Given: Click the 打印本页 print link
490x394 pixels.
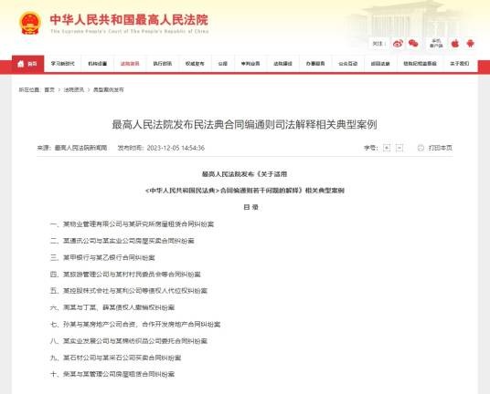Looking at the screenshot, I should pos(440,148).
